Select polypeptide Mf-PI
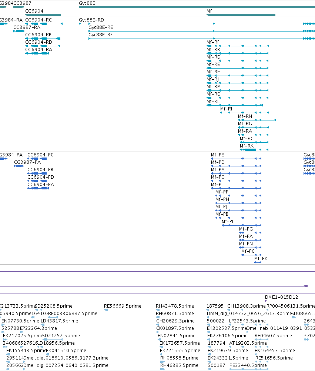 tap(227, 222)
